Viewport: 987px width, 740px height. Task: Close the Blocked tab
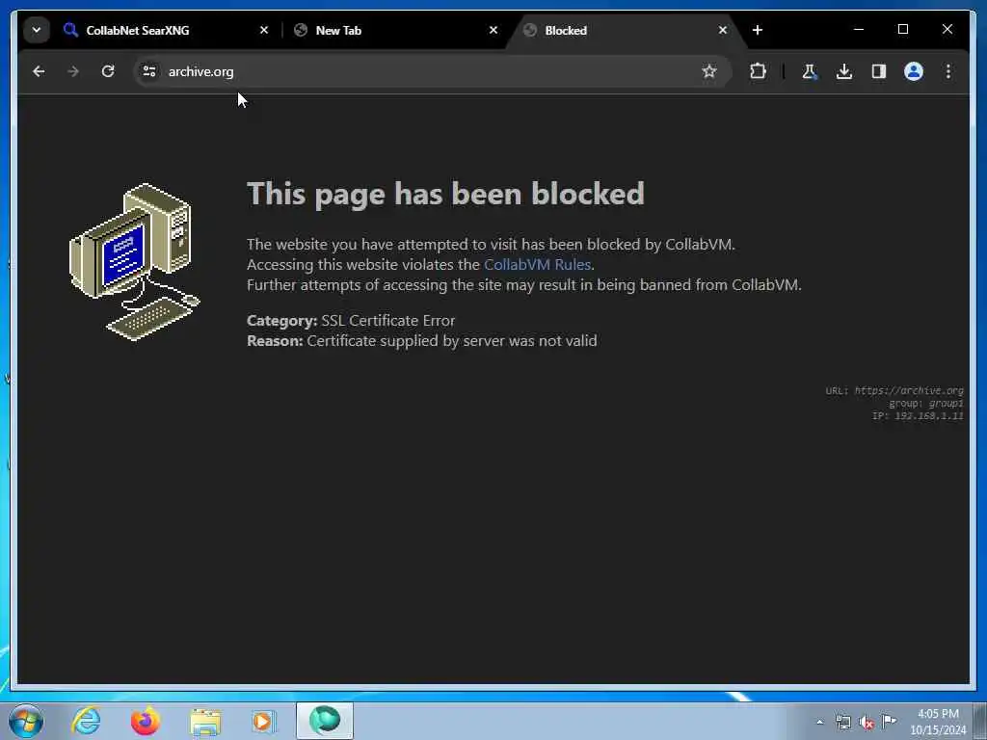[723, 30]
